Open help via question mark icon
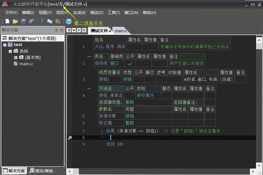 click(x=69, y=21)
